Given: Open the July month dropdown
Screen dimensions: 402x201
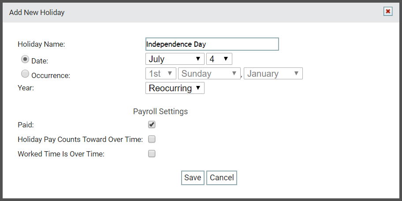Looking at the screenshot, I should [x=175, y=59].
